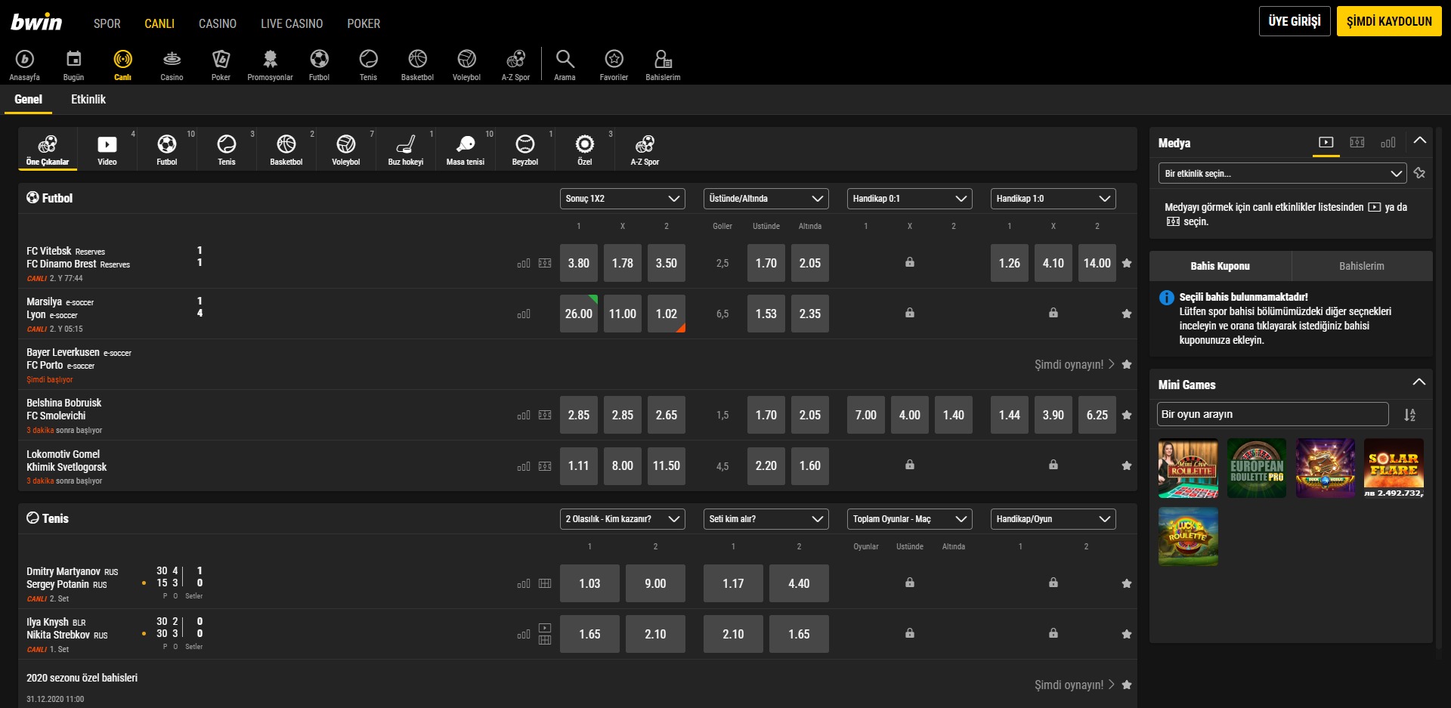Open the Futbol icon in the top navigation
Screen dimensions: 1451x708
(319, 65)
